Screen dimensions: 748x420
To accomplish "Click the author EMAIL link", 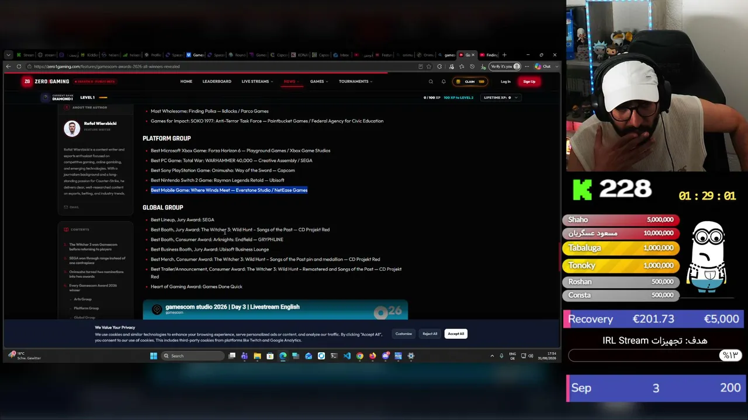I will coord(71,207).
